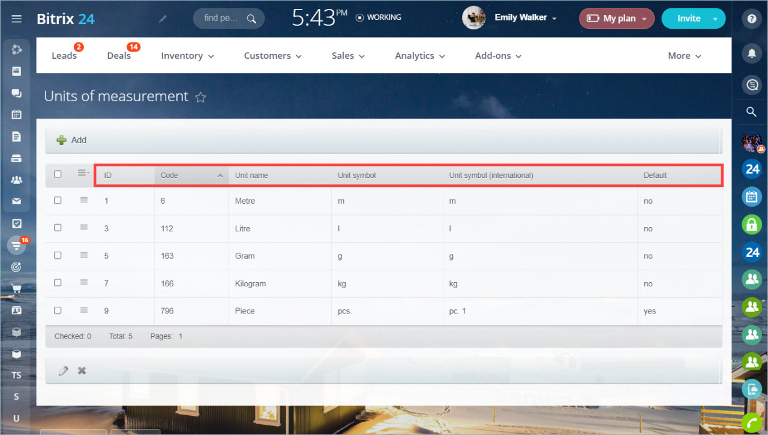The image size is (768, 435).
Task: Check the Piece row checkbox
Action: (x=58, y=310)
